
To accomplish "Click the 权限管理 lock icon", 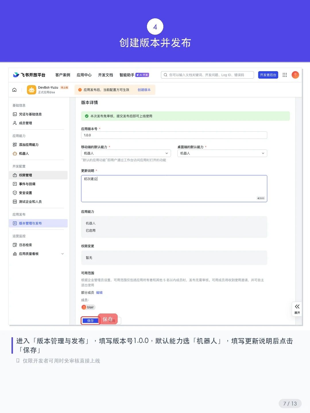I will point(15,175).
